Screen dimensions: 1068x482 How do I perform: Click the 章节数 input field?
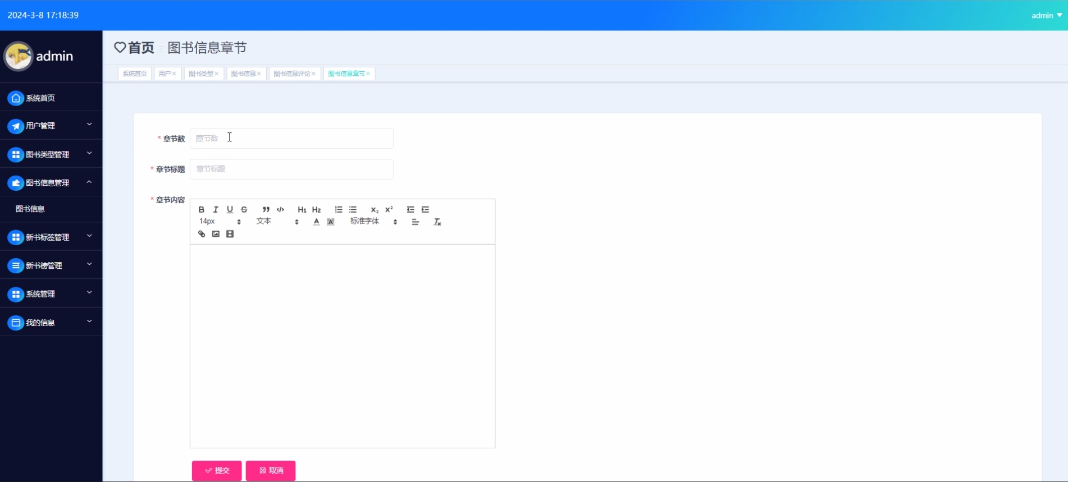point(291,139)
